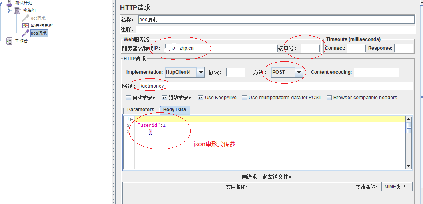The height and width of the screenshot is (204, 423).
Task: Open the Implementation HttpClient4 dropdown
Action: 201,72
